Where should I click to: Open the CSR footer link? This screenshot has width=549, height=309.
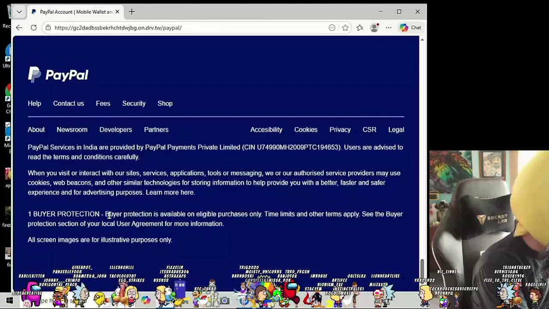pyautogui.click(x=369, y=130)
